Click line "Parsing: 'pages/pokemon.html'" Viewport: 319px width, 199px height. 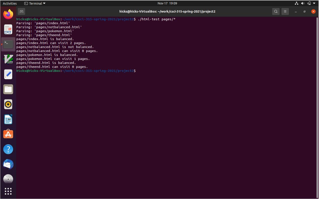45,31
